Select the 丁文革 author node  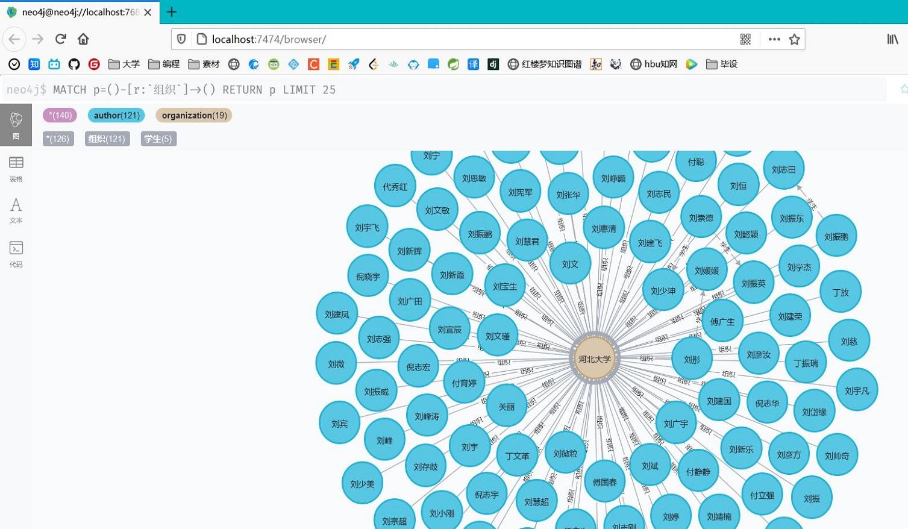[517, 455]
